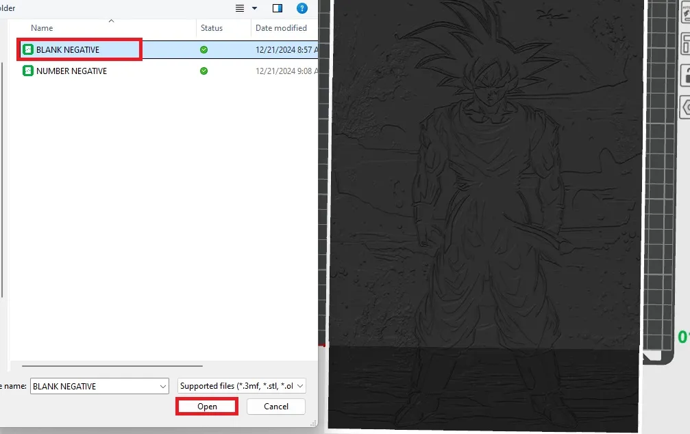This screenshot has width=690, height=434.
Task: Click the horizontal scrollbar of file list
Action: (112, 365)
